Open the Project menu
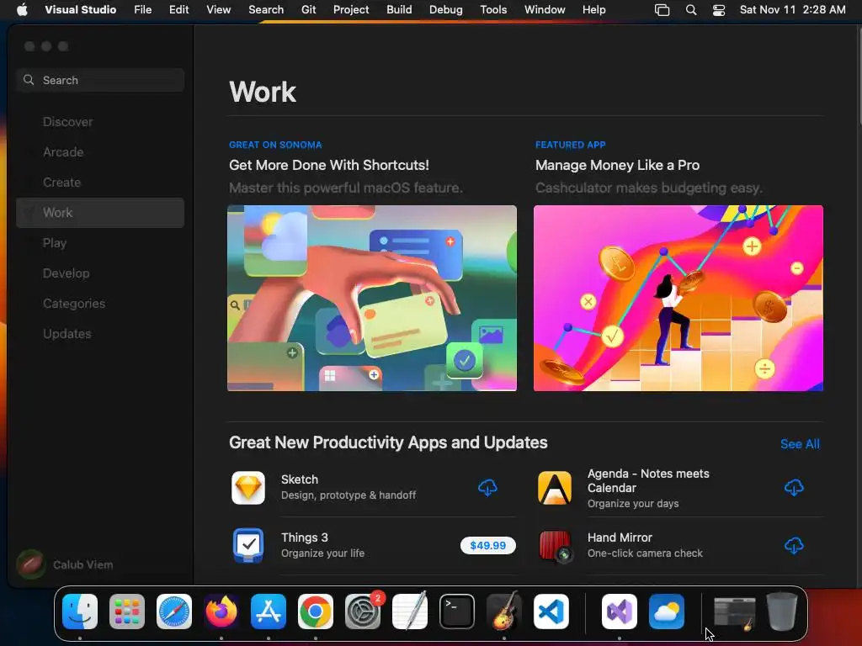The width and height of the screenshot is (862, 646). tap(351, 9)
